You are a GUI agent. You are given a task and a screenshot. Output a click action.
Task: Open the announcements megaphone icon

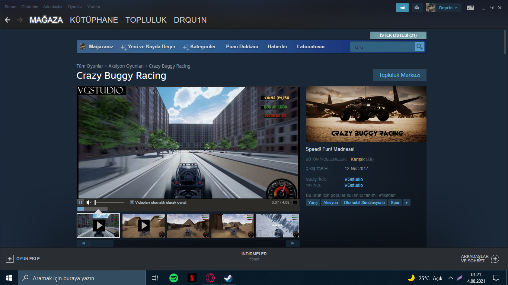point(402,8)
